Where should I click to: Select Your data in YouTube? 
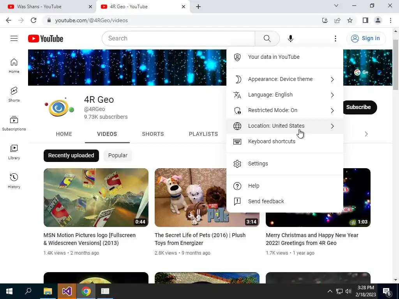[x=285, y=57]
